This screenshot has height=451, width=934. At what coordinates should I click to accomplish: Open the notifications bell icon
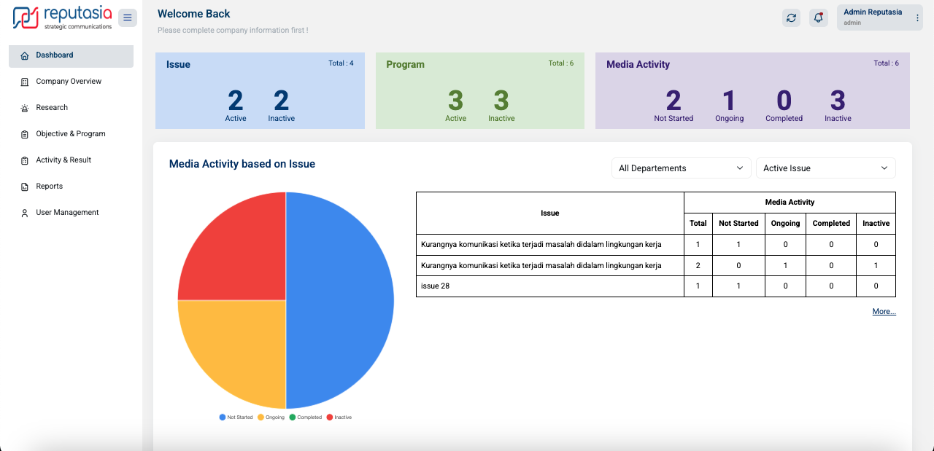click(818, 18)
